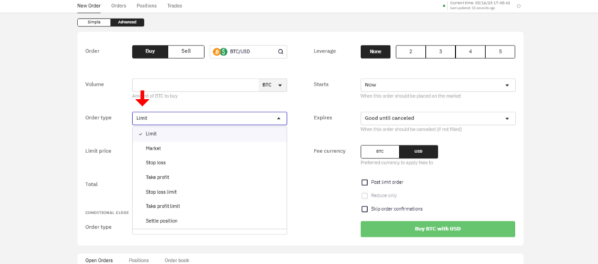Expand the Starts dropdown set to Now
This screenshot has height=264, width=598.
(x=438, y=85)
